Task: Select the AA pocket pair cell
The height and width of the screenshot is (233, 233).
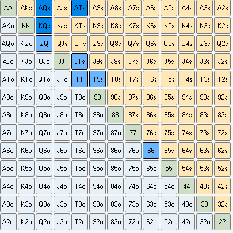Action: [x=8, y=8]
